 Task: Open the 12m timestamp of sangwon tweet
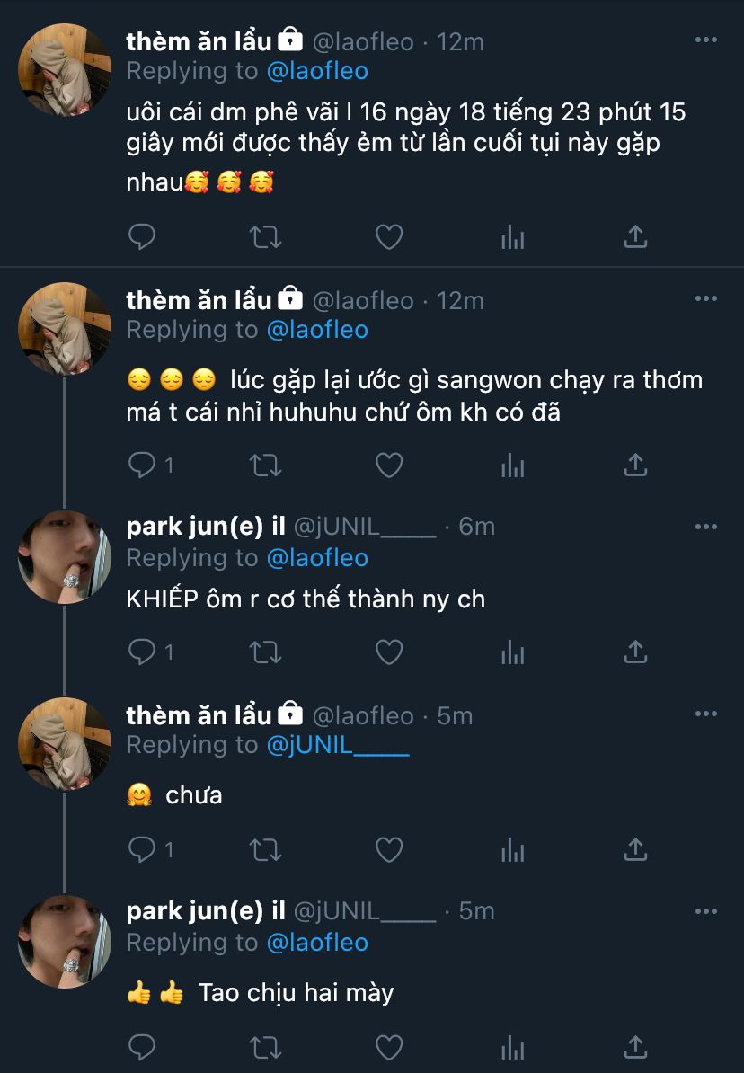click(x=460, y=300)
